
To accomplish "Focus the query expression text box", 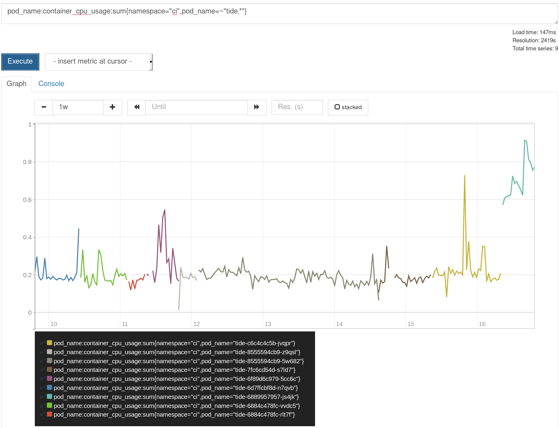I will pyautogui.click(x=279, y=14).
